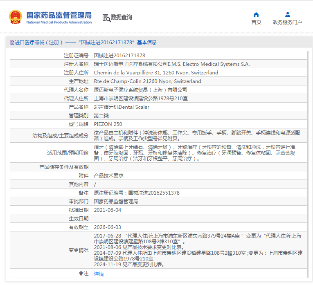This screenshot has width=313, height=285.
Task: Click the 结构及组成 description text
Action: [197, 135]
